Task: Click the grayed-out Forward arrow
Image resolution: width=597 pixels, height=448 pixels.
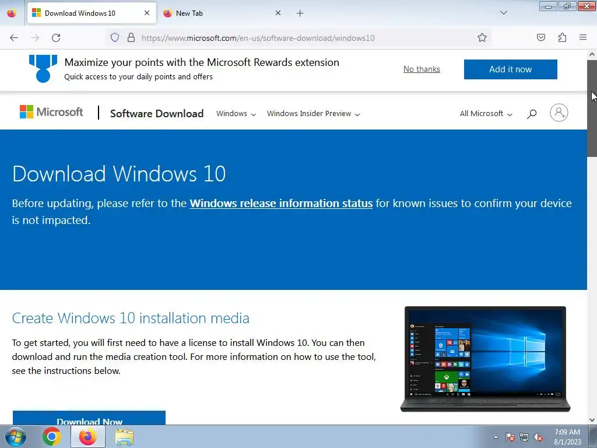Action: point(35,38)
